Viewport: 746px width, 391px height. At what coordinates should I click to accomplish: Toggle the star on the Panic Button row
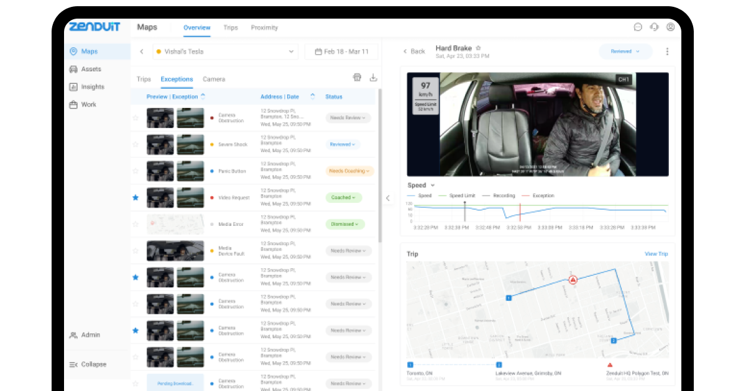point(136,171)
